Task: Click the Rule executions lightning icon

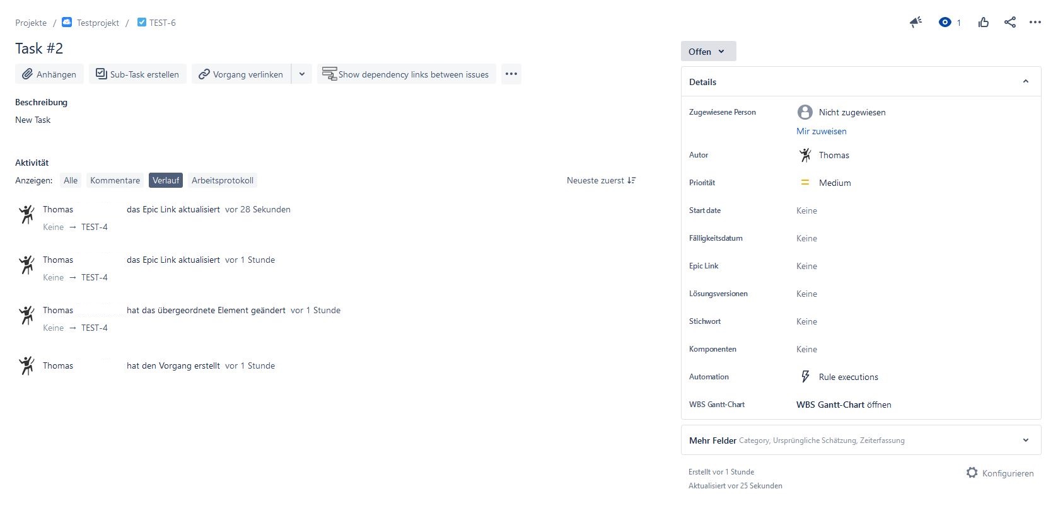Action: (805, 376)
